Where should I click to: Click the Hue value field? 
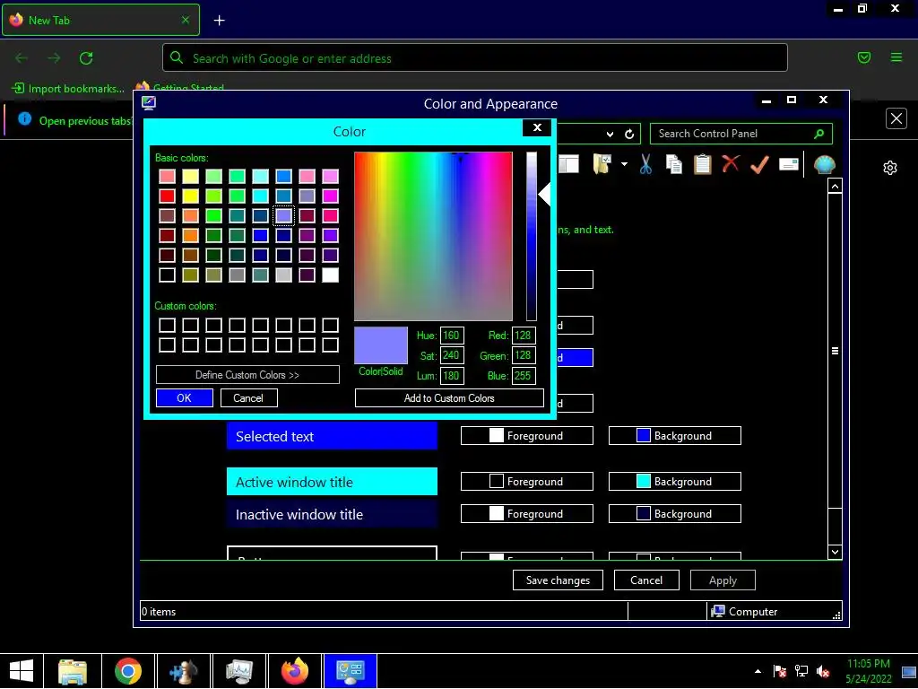(x=452, y=336)
